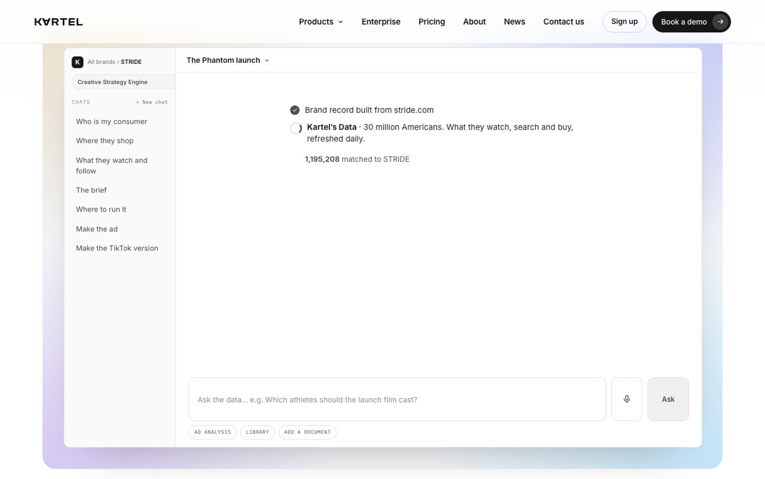Image resolution: width=765 pixels, height=479 pixels.
Task: Open the About menu item
Action: [x=474, y=22]
